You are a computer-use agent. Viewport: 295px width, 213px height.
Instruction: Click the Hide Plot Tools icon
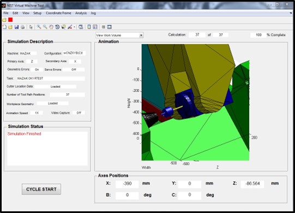tap(104, 27)
